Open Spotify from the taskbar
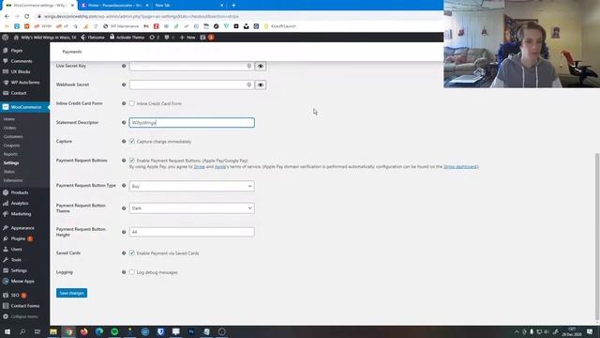The image size is (600, 338). (x=114, y=331)
